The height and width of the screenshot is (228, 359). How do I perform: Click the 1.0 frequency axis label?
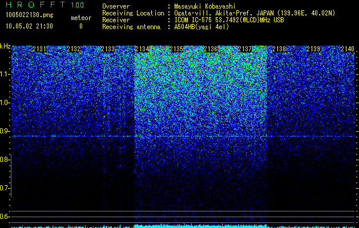click(5, 103)
